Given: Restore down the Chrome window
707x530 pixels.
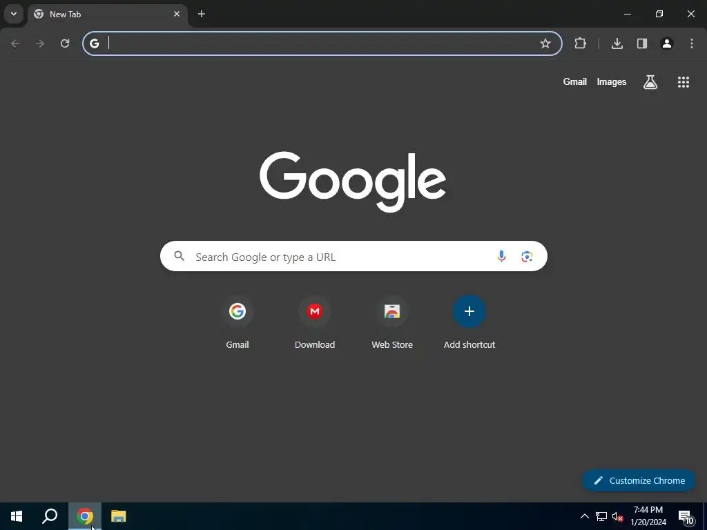Looking at the screenshot, I should tap(659, 14).
